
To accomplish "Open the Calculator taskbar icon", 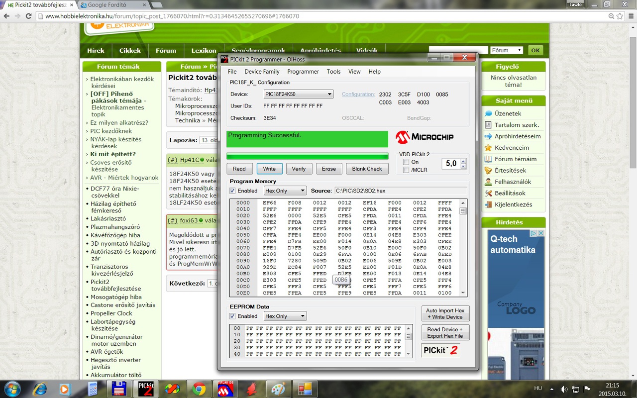I will 93,389.
